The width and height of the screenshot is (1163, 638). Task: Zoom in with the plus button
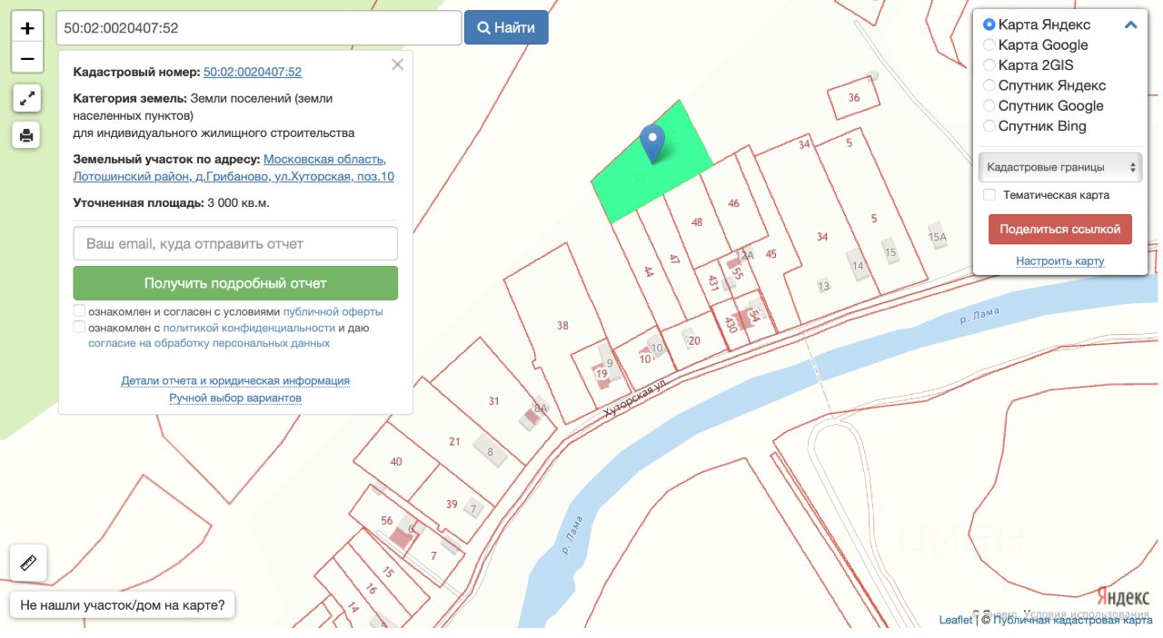pyautogui.click(x=27, y=28)
